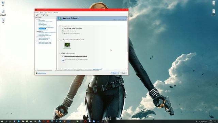
Task: Click the taskbar search magnifier icon
Action: (x=6, y=122)
